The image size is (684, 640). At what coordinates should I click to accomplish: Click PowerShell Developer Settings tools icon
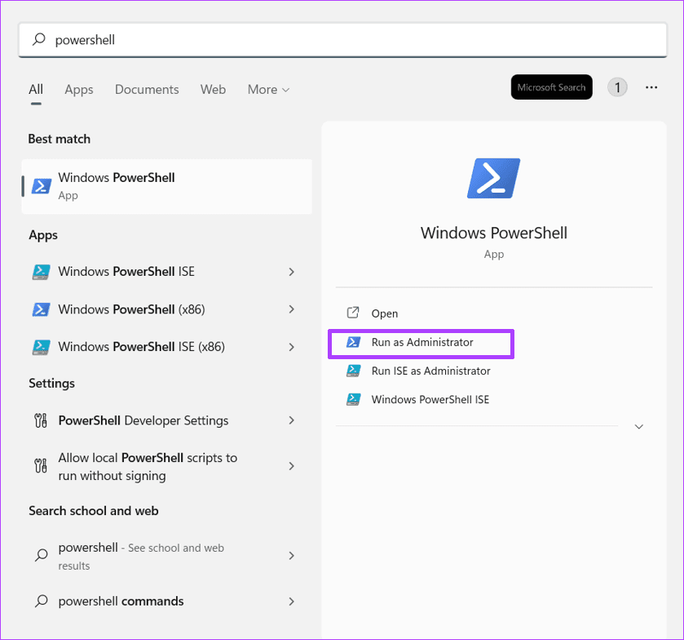click(41, 420)
